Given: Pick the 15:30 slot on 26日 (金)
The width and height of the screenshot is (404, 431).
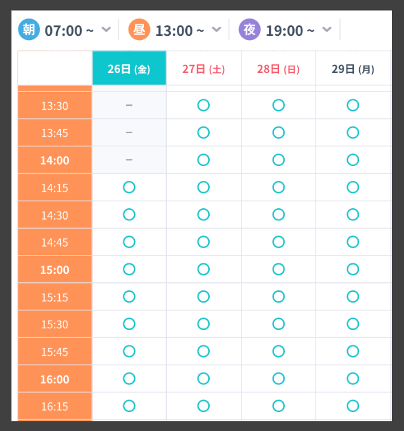Looking at the screenshot, I should 129,324.
